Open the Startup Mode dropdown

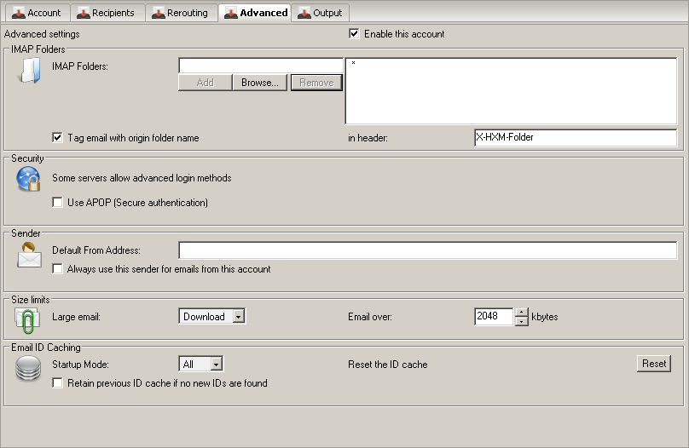point(217,365)
